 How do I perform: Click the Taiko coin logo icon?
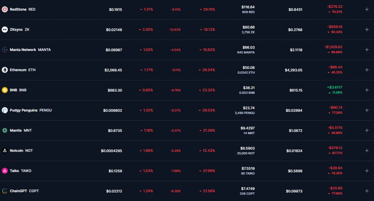coord(5,171)
